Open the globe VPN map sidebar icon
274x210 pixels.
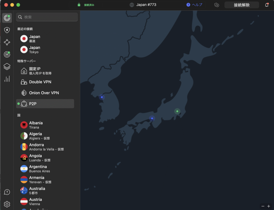pyautogui.click(x=7, y=18)
